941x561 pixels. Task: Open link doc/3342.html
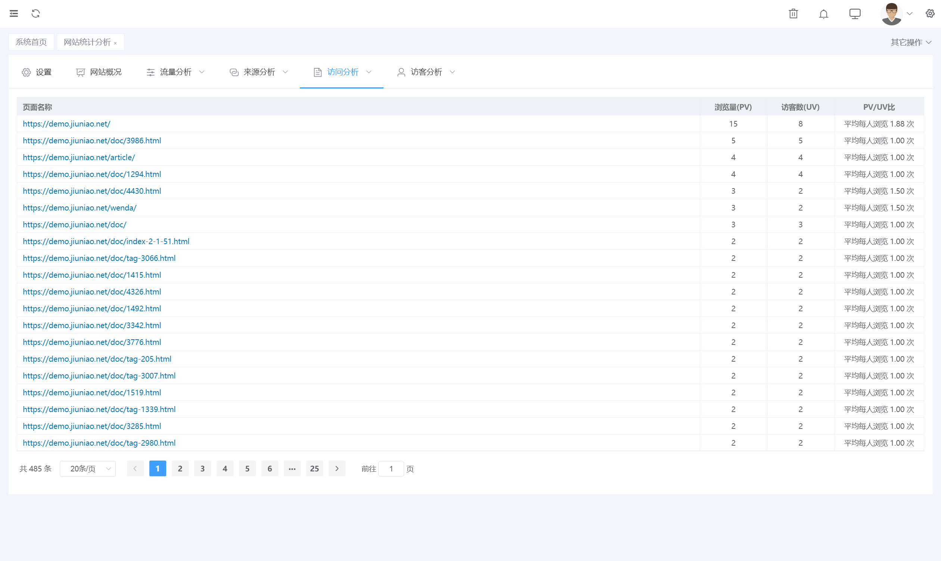92,325
